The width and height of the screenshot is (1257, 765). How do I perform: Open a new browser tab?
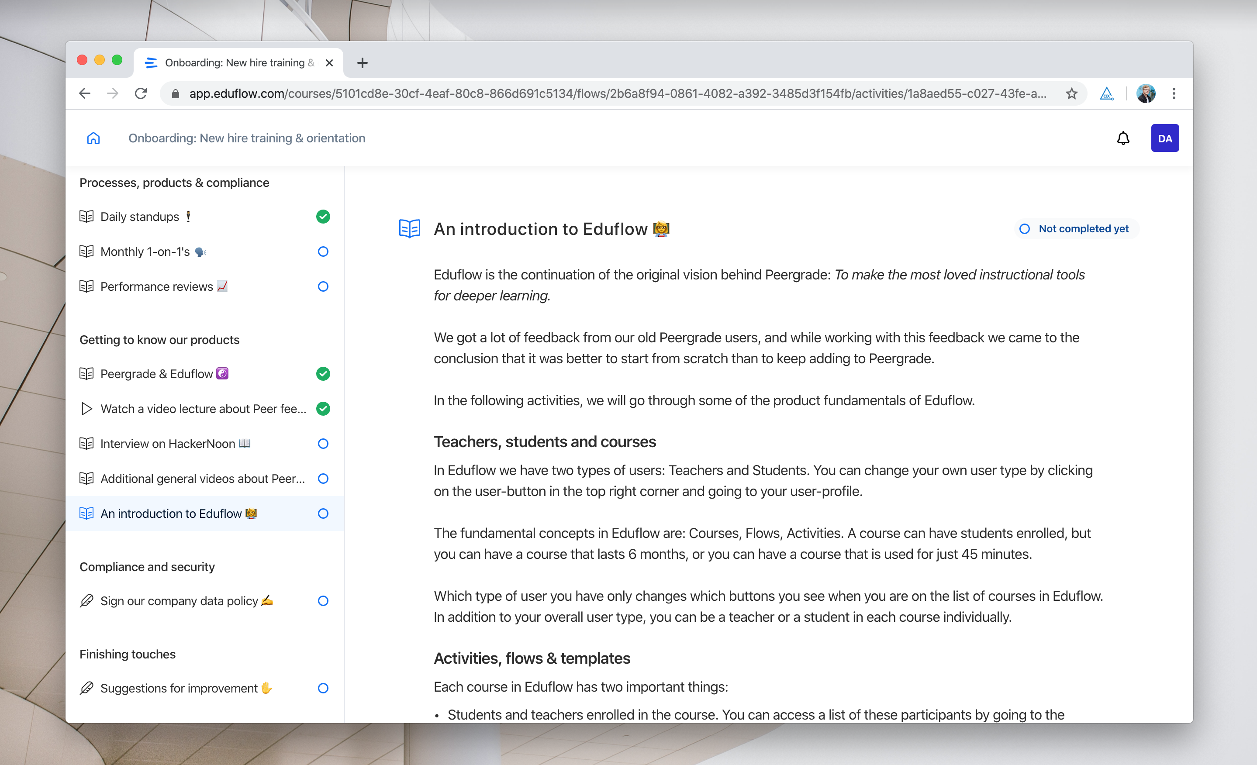click(362, 63)
